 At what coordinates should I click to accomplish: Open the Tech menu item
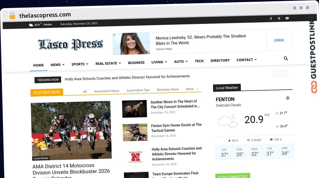pyautogui.click(x=199, y=61)
